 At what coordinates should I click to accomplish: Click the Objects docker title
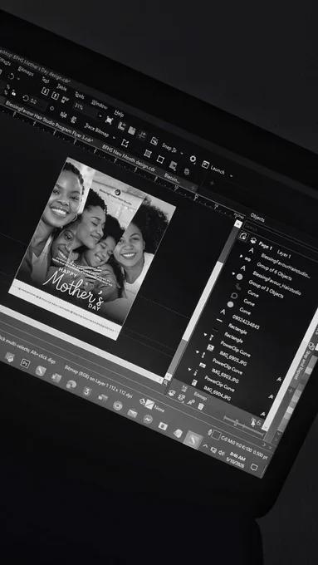[x=257, y=219]
